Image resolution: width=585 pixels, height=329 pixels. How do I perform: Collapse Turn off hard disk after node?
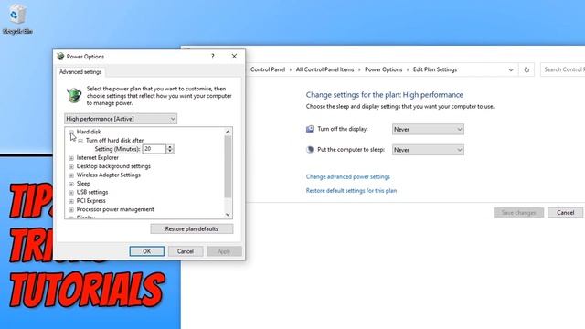pyautogui.click(x=80, y=141)
